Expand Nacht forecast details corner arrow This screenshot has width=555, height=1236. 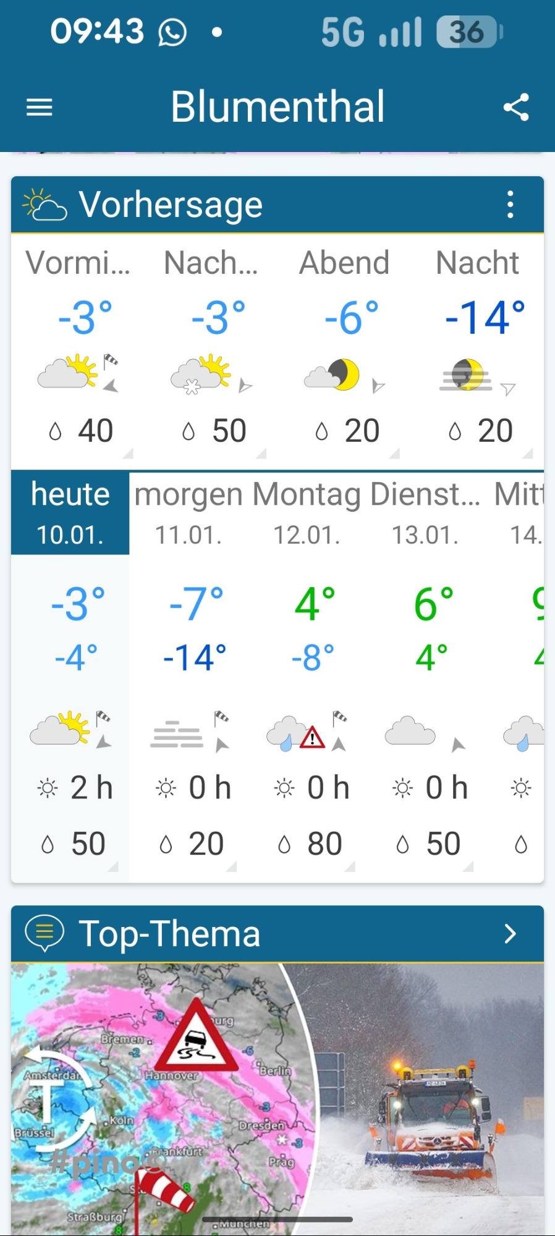click(x=527, y=454)
